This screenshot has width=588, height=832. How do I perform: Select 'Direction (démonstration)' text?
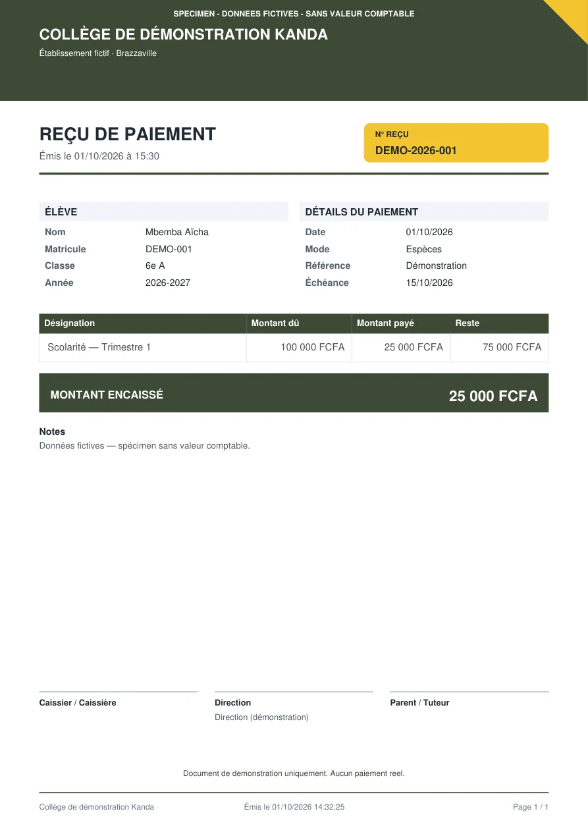(x=261, y=717)
